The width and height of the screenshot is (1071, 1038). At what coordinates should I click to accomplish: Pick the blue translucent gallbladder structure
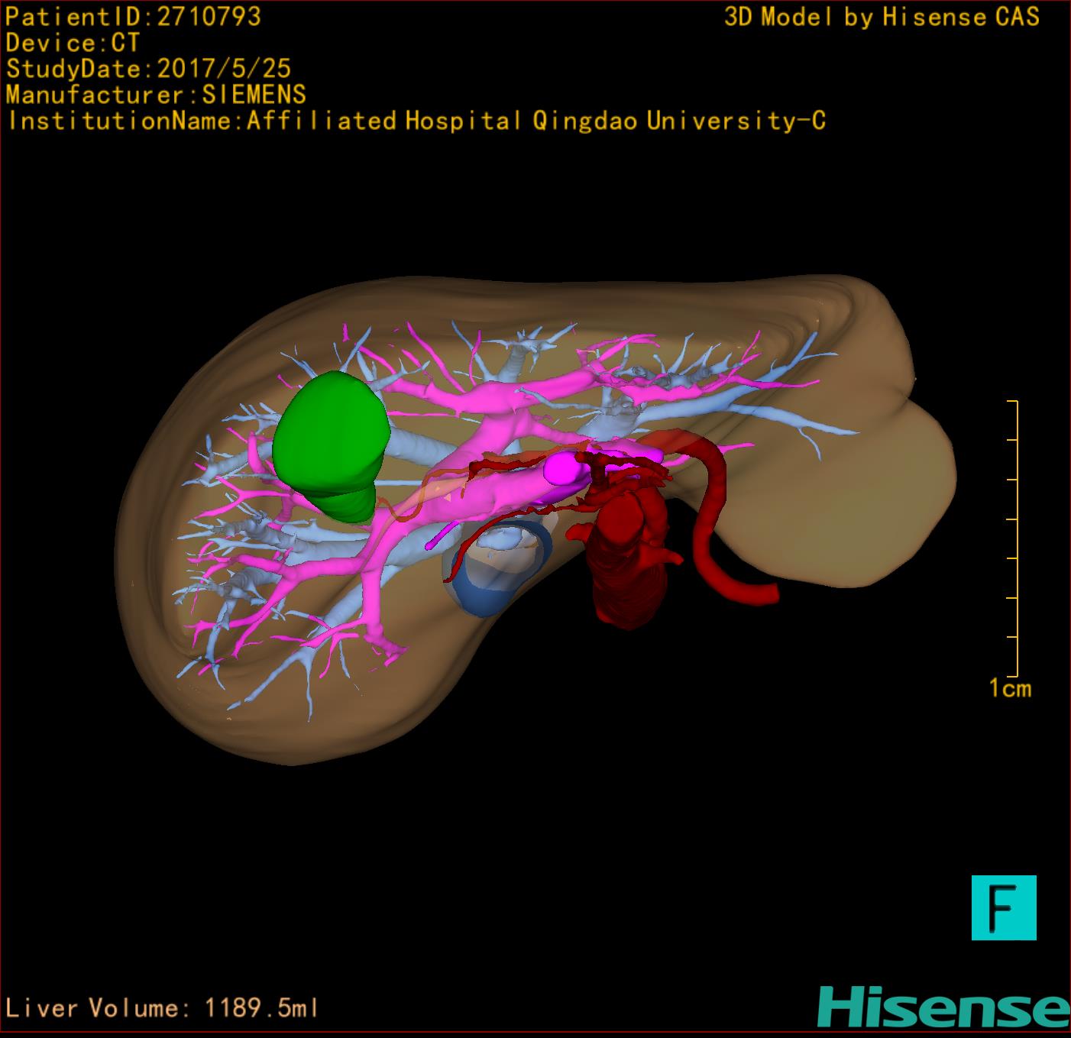point(498,567)
